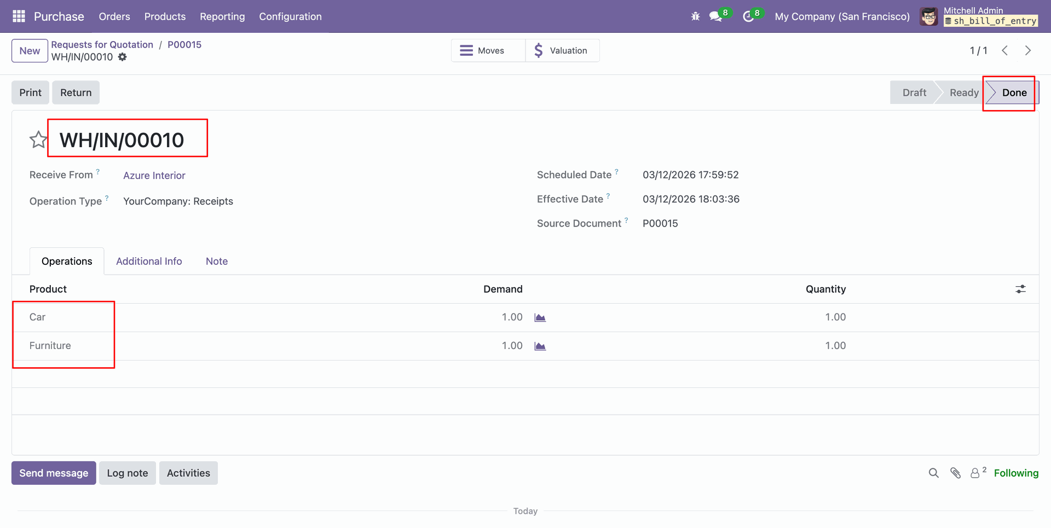Toggle the favorite star for WH/IN/00010

38,140
